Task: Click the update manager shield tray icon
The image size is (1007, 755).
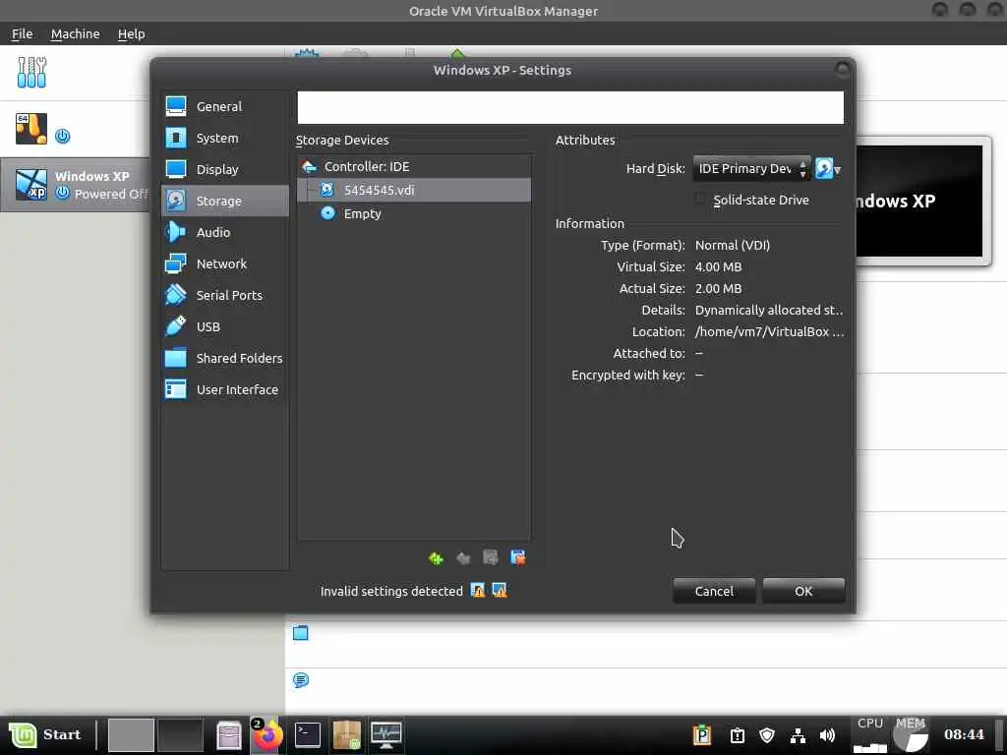Action: [x=767, y=735]
